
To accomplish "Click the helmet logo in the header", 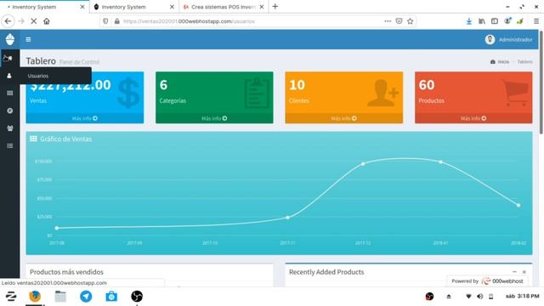I will [9, 39].
